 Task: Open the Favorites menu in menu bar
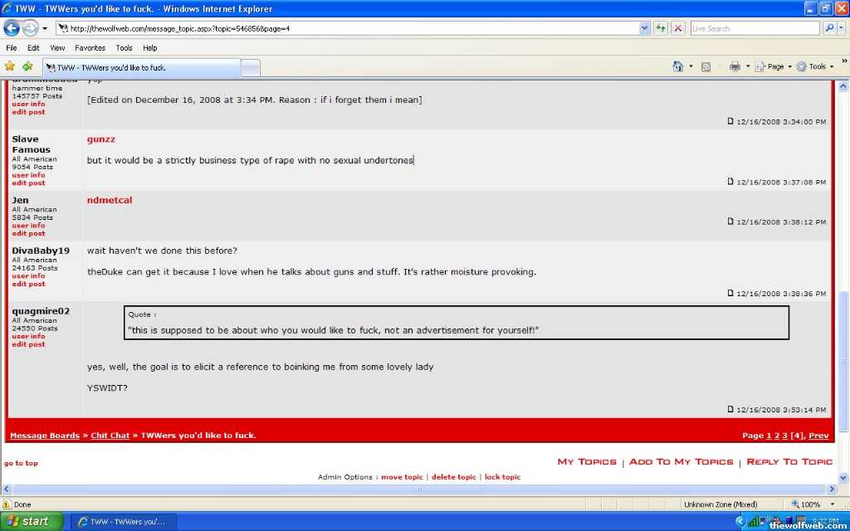pos(90,48)
